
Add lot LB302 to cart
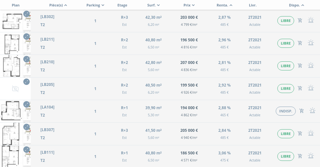click(x=300, y=21)
